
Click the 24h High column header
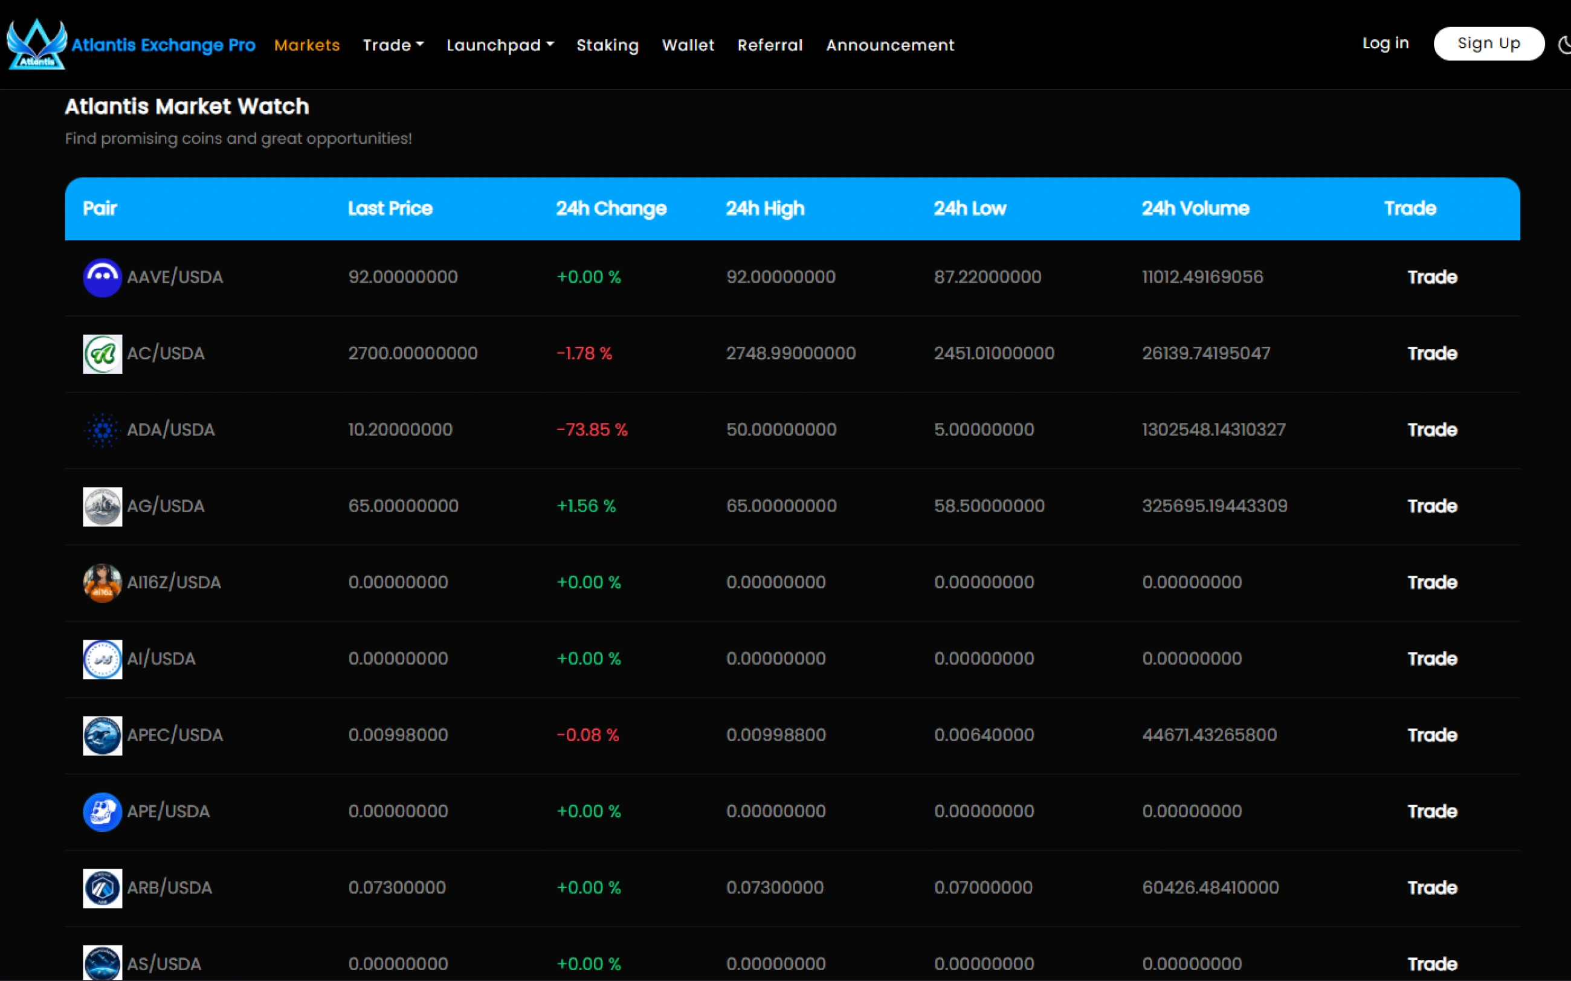(x=765, y=208)
